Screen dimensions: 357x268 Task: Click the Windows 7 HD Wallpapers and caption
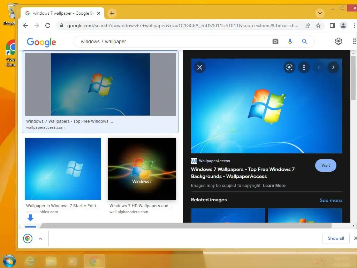tap(141, 206)
